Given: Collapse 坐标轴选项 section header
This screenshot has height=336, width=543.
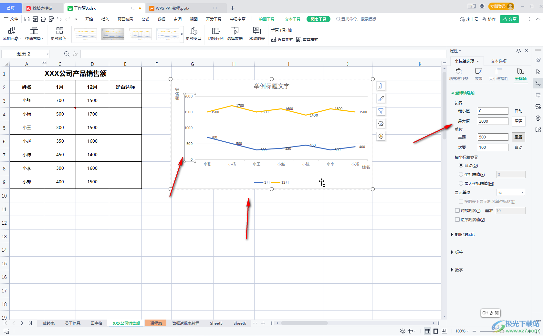Looking at the screenshot, I should (463, 93).
